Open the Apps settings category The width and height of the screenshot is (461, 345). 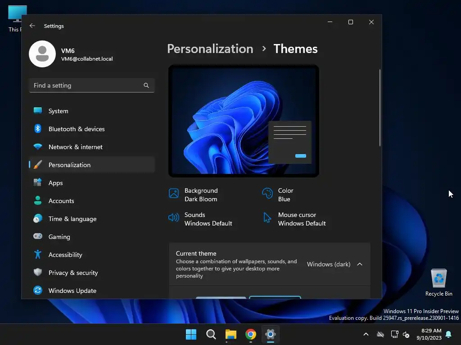pos(92,183)
